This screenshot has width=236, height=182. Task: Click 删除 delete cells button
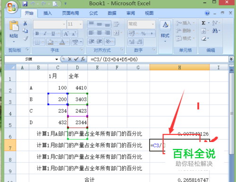(x=185, y=31)
